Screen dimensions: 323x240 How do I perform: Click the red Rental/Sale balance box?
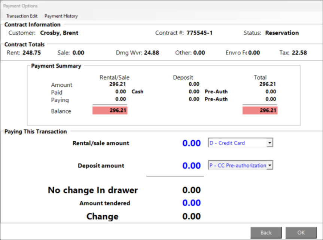pos(110,111)
